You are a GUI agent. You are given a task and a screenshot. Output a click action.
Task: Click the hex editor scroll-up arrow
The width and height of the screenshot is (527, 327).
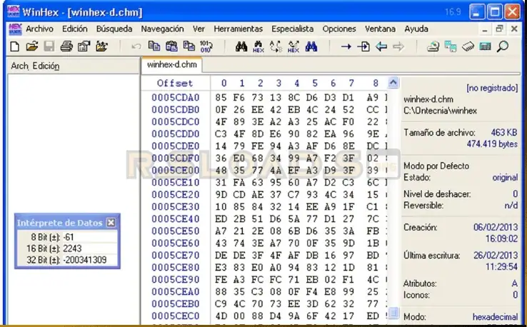[393, 84]
